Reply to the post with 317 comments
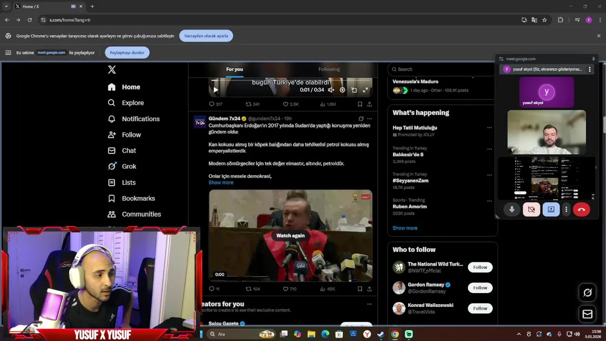This screenshot has height=341, width=606. (215, 104)
